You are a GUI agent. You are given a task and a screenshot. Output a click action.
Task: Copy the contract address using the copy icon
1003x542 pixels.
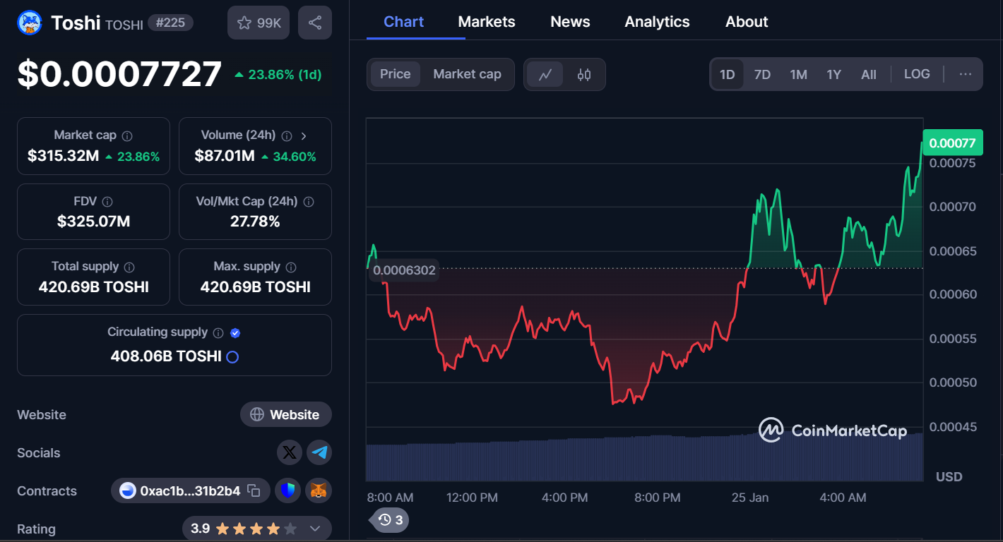point(253,490)
